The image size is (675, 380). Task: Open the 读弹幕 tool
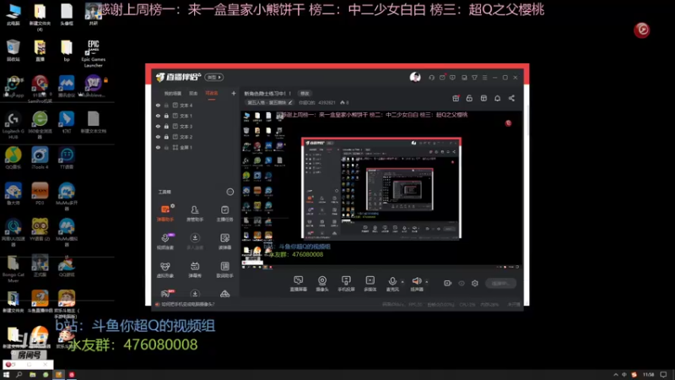(x=224, y=242)
